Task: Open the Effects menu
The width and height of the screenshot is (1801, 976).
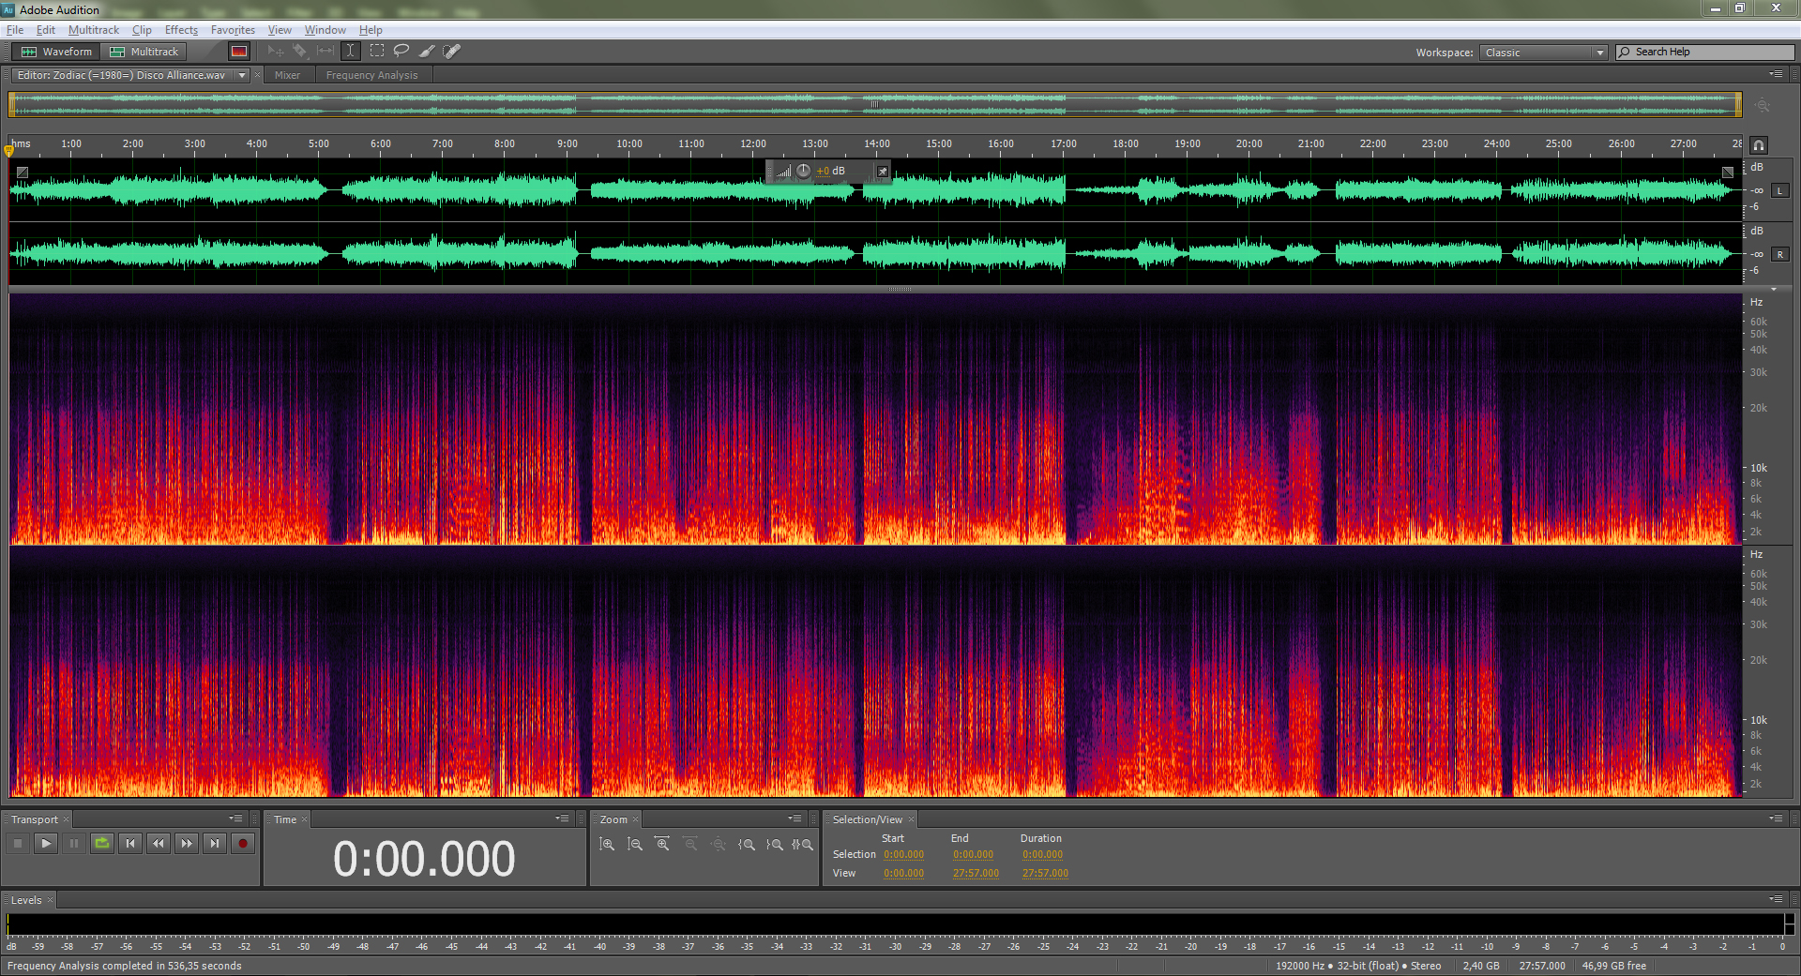Action: click(x=181, y=30)
